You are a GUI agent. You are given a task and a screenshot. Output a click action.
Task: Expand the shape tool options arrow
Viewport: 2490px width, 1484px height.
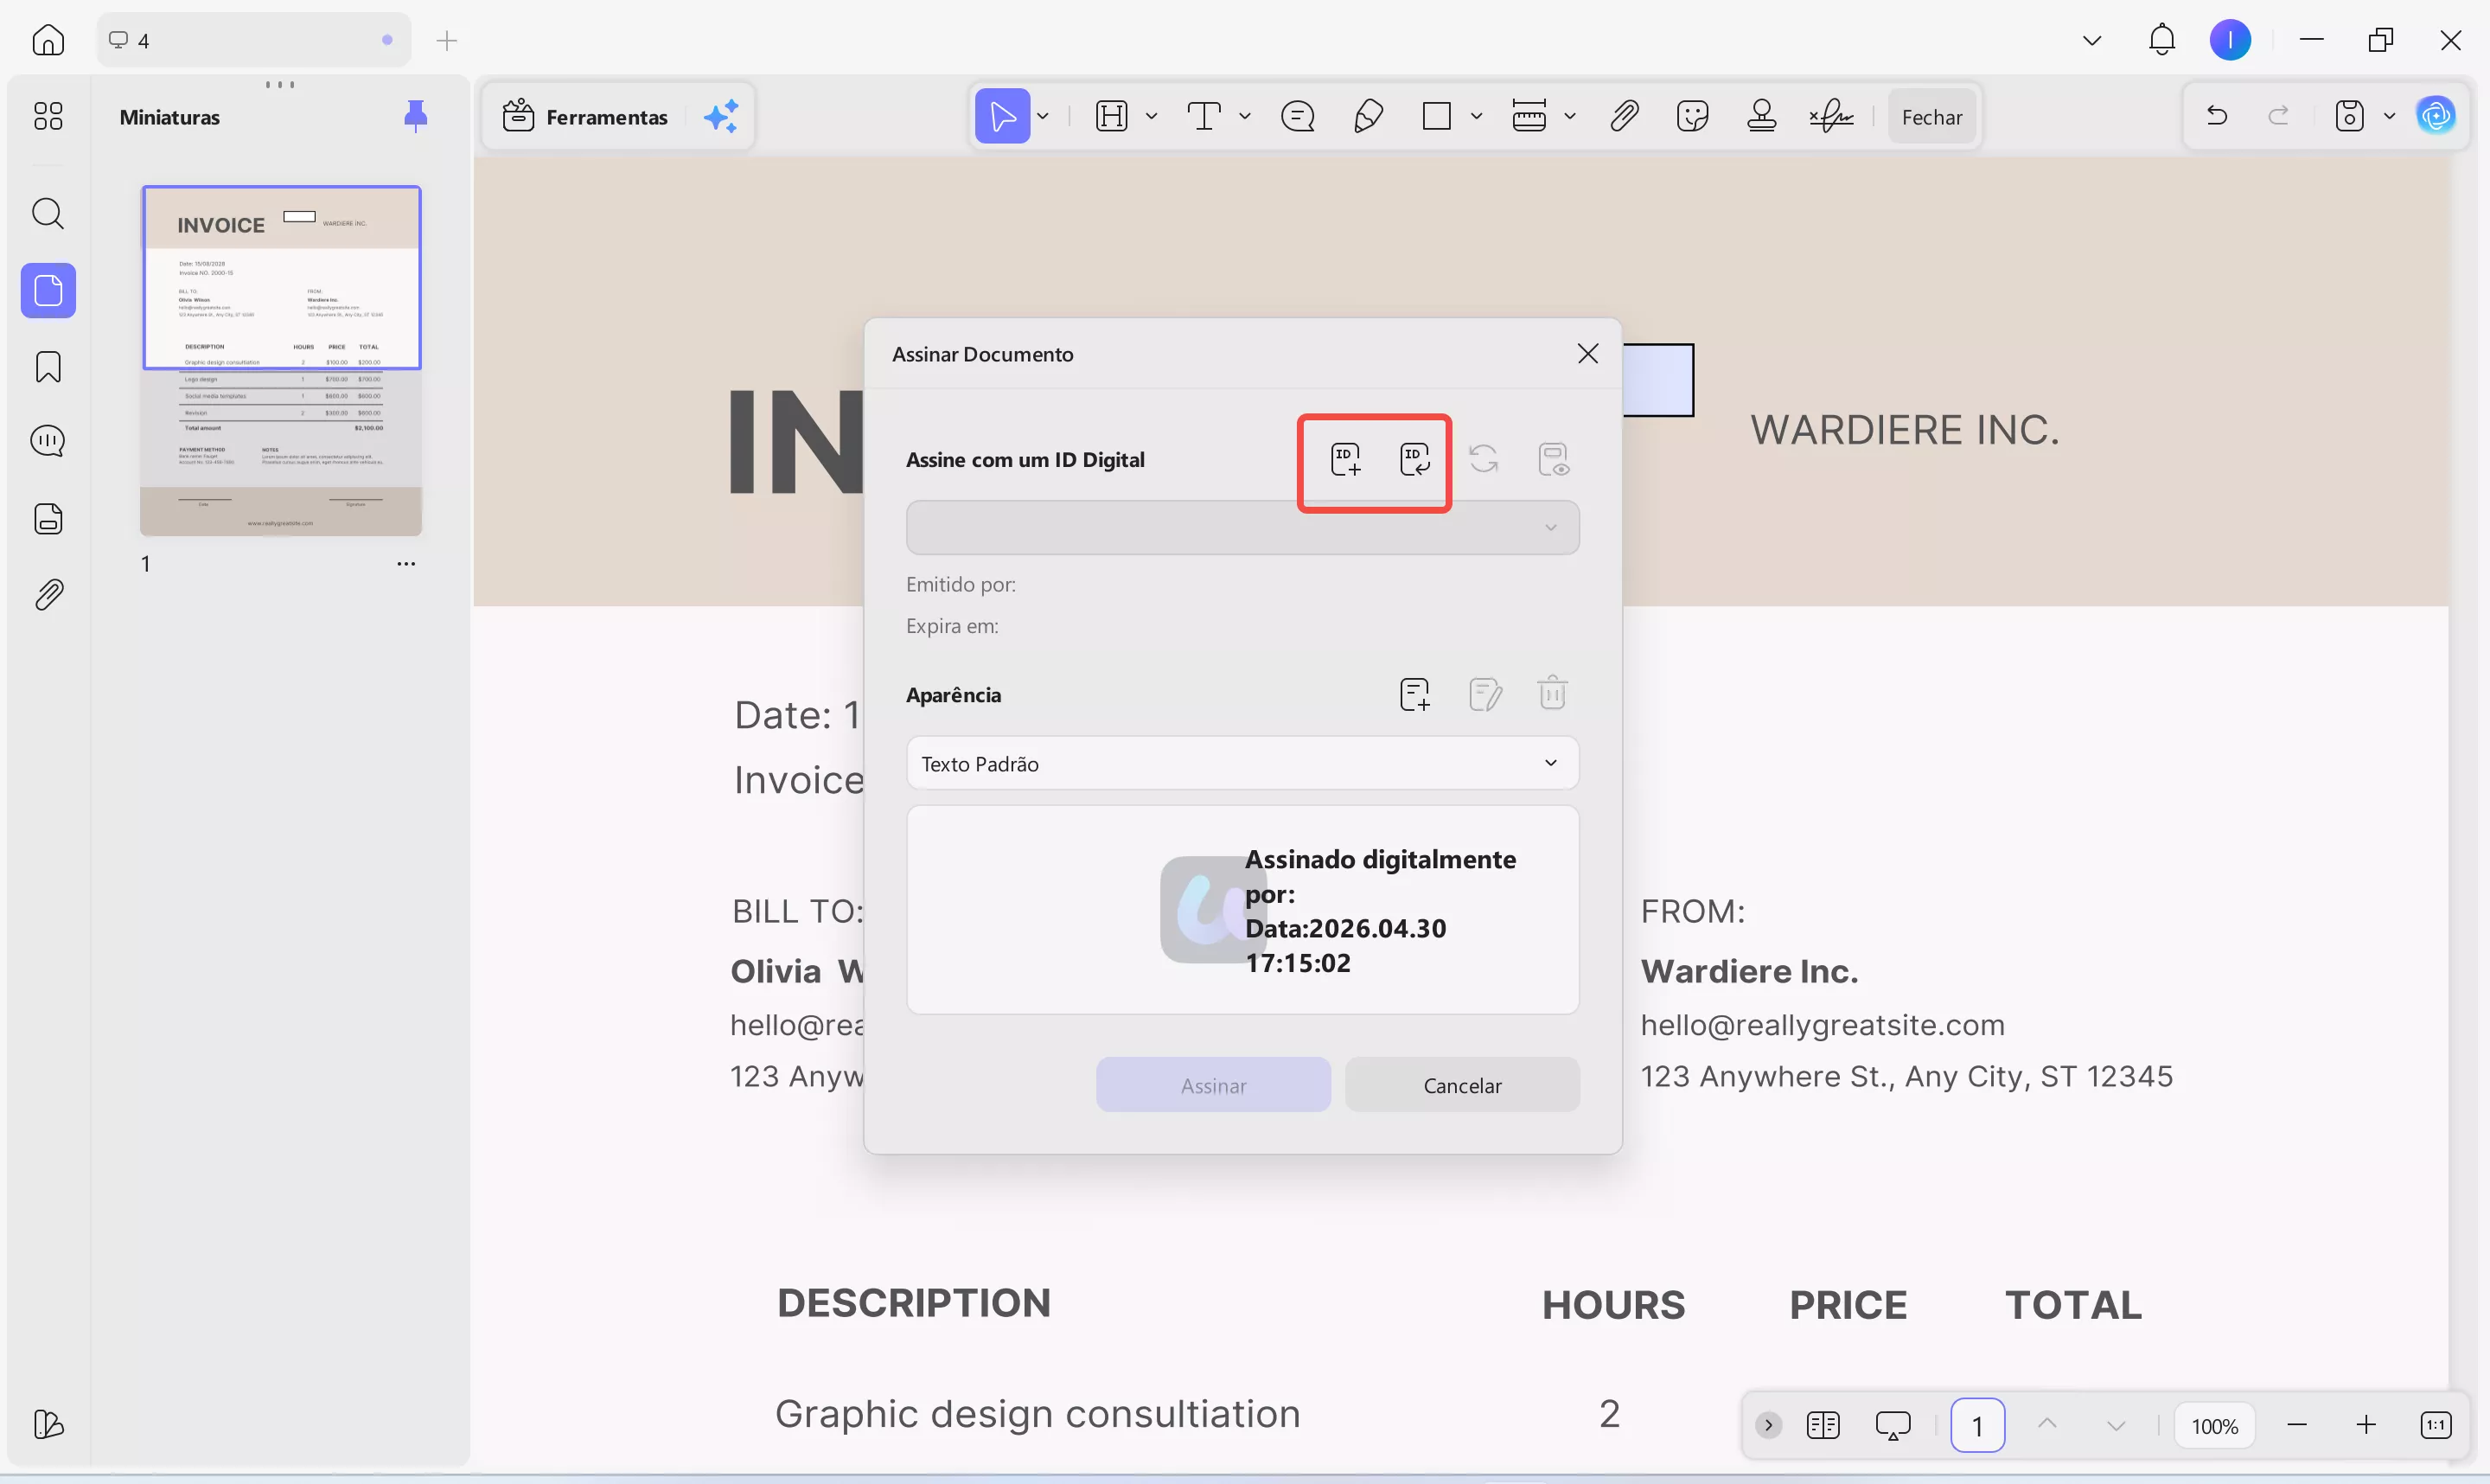click(x=1475, y=116)
